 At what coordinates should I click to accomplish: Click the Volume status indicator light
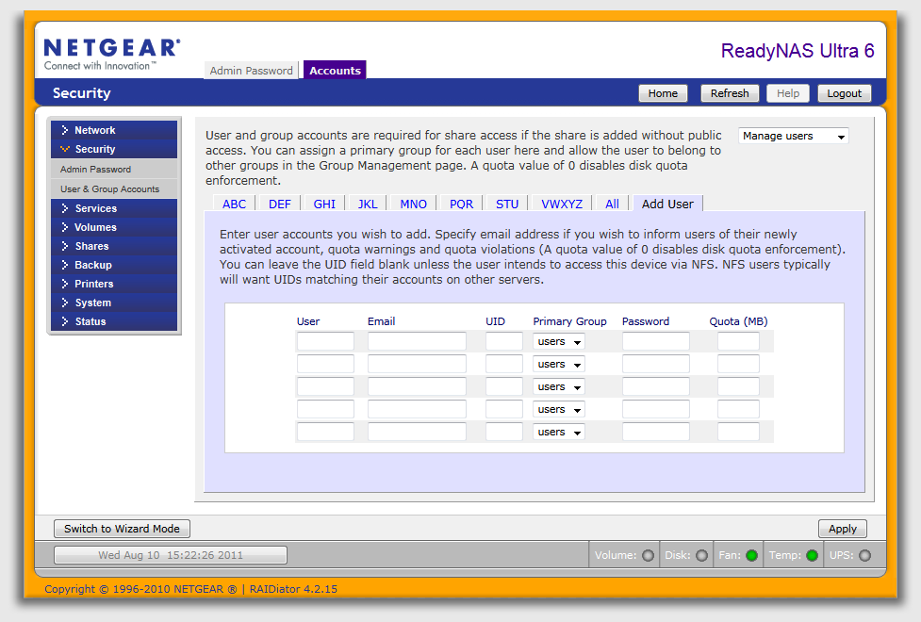click(648, 556)
